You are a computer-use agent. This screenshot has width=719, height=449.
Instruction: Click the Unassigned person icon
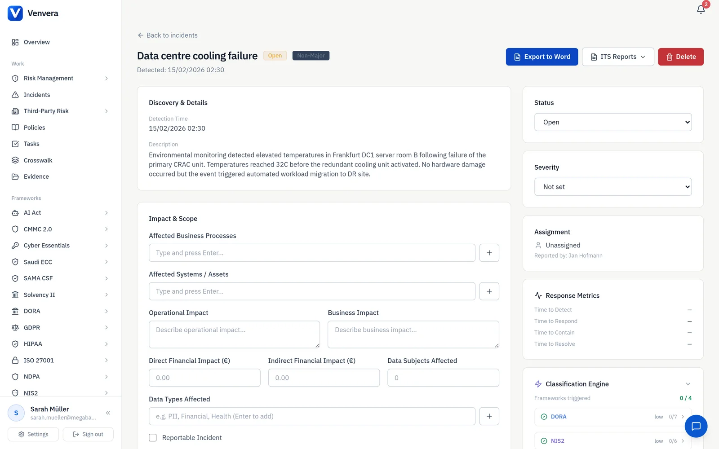(x=538, y=245)
